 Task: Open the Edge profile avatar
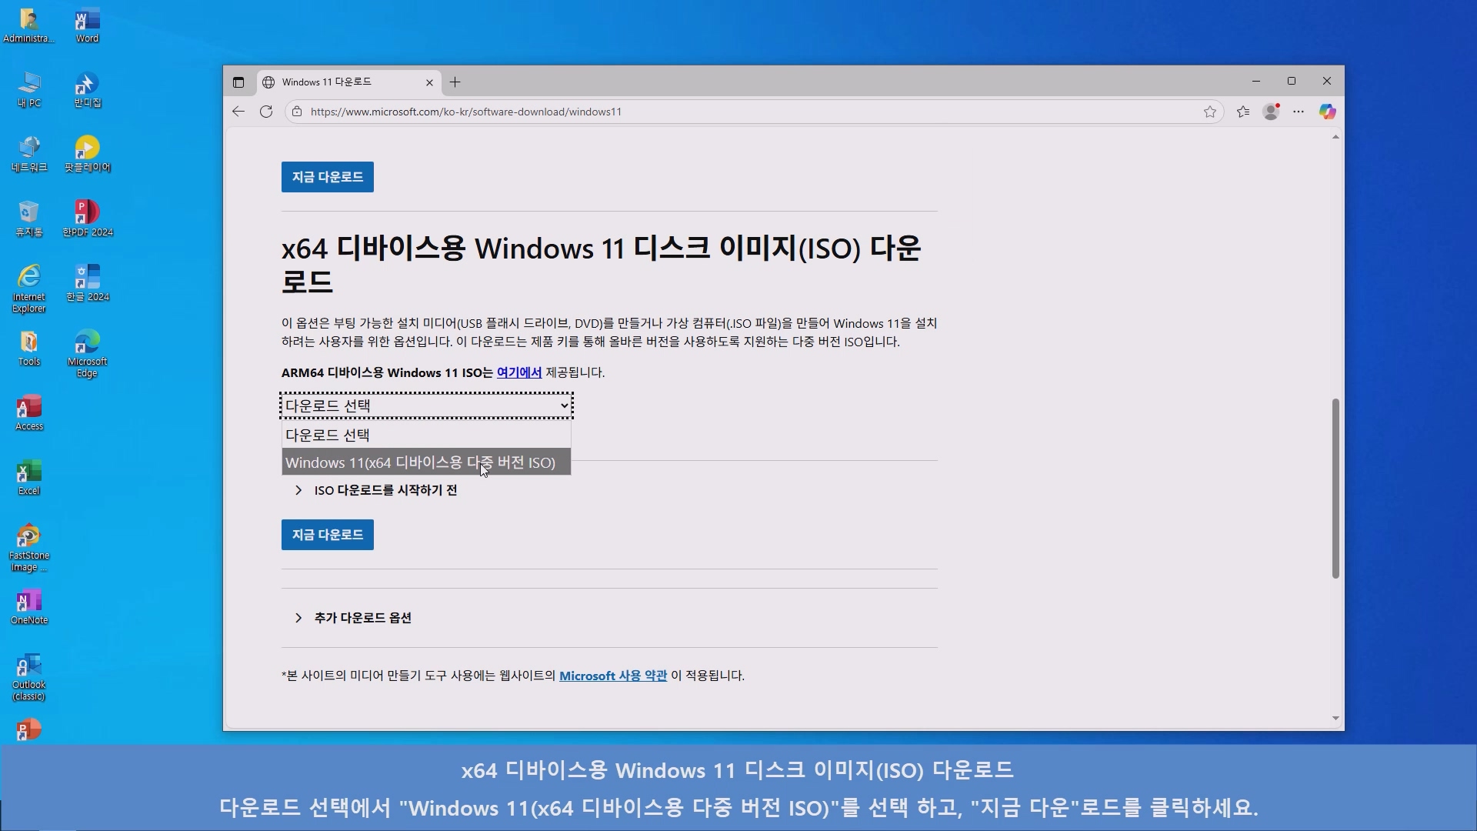(x=1271, y=112)
